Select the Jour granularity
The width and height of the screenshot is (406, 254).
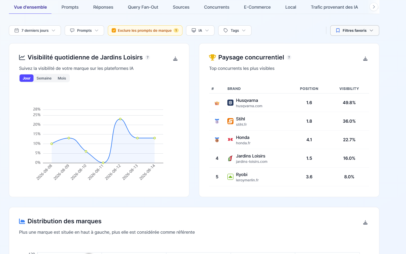[26, 78]
